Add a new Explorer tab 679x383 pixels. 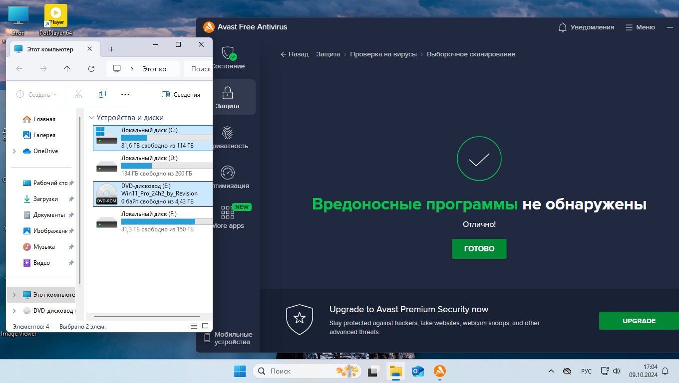(111, 49)
